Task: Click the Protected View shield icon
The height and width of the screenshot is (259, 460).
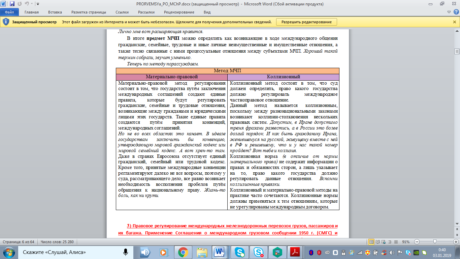Action: pos(6,22)
